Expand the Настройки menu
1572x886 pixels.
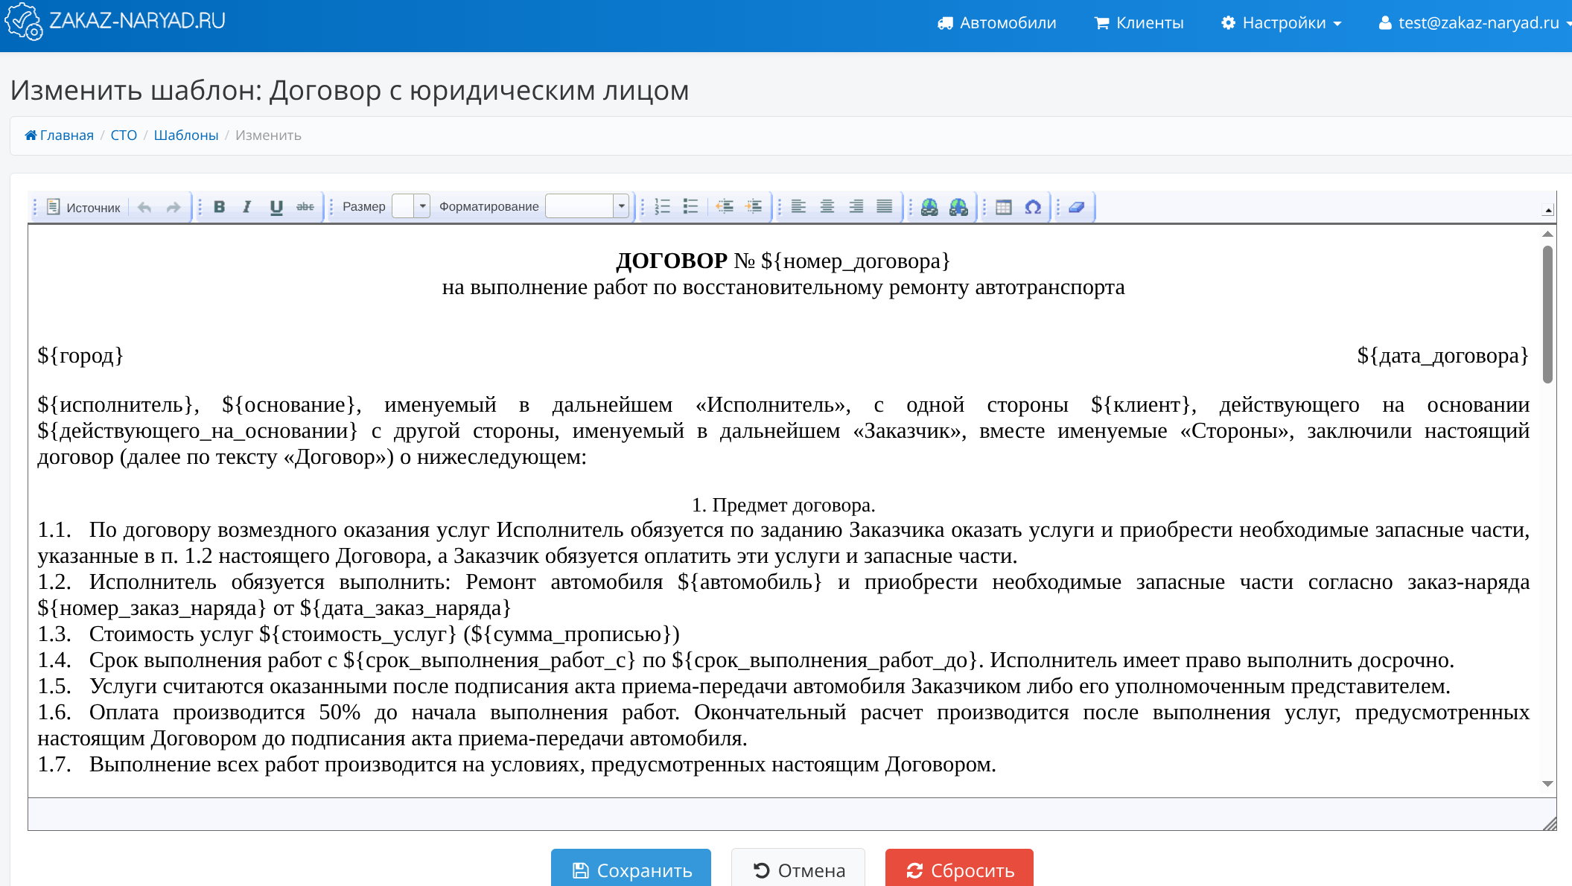click(x=1282, y=23)
